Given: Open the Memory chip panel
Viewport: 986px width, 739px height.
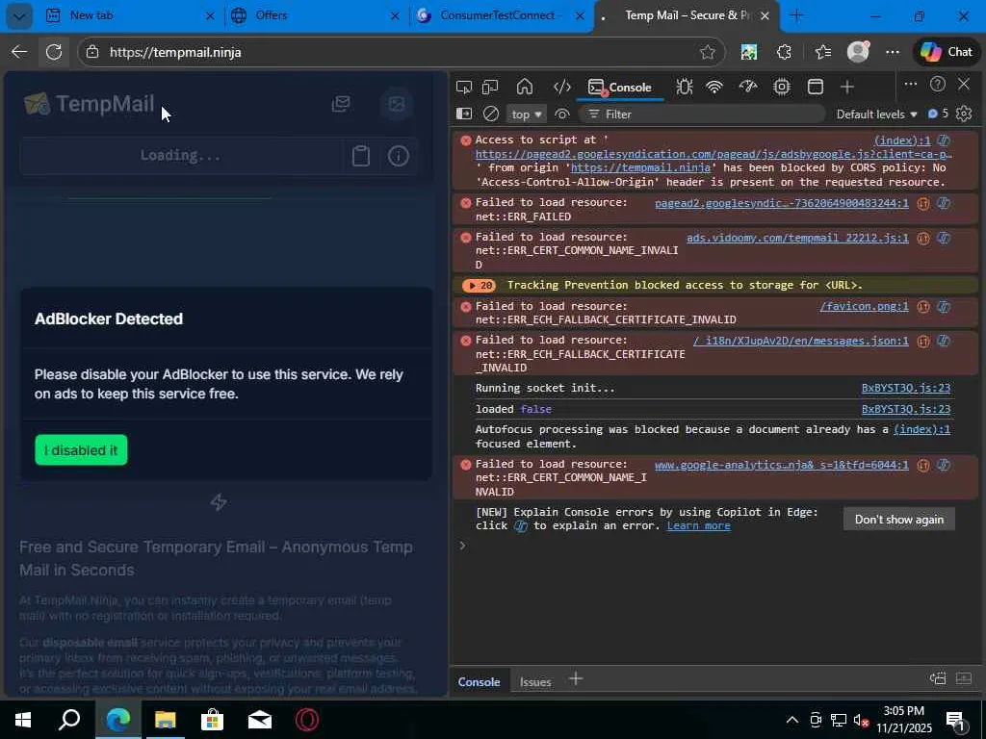Looking at the screenshot, I should (782, 87).
